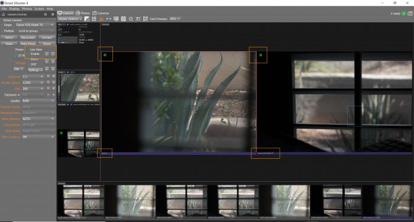This screenshot has height=222, width=414.
Task: Click the orange-highlighted display toolbar icon
Action: 101,19
